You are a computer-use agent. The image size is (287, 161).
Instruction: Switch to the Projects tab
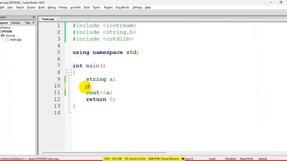point(4,23)
